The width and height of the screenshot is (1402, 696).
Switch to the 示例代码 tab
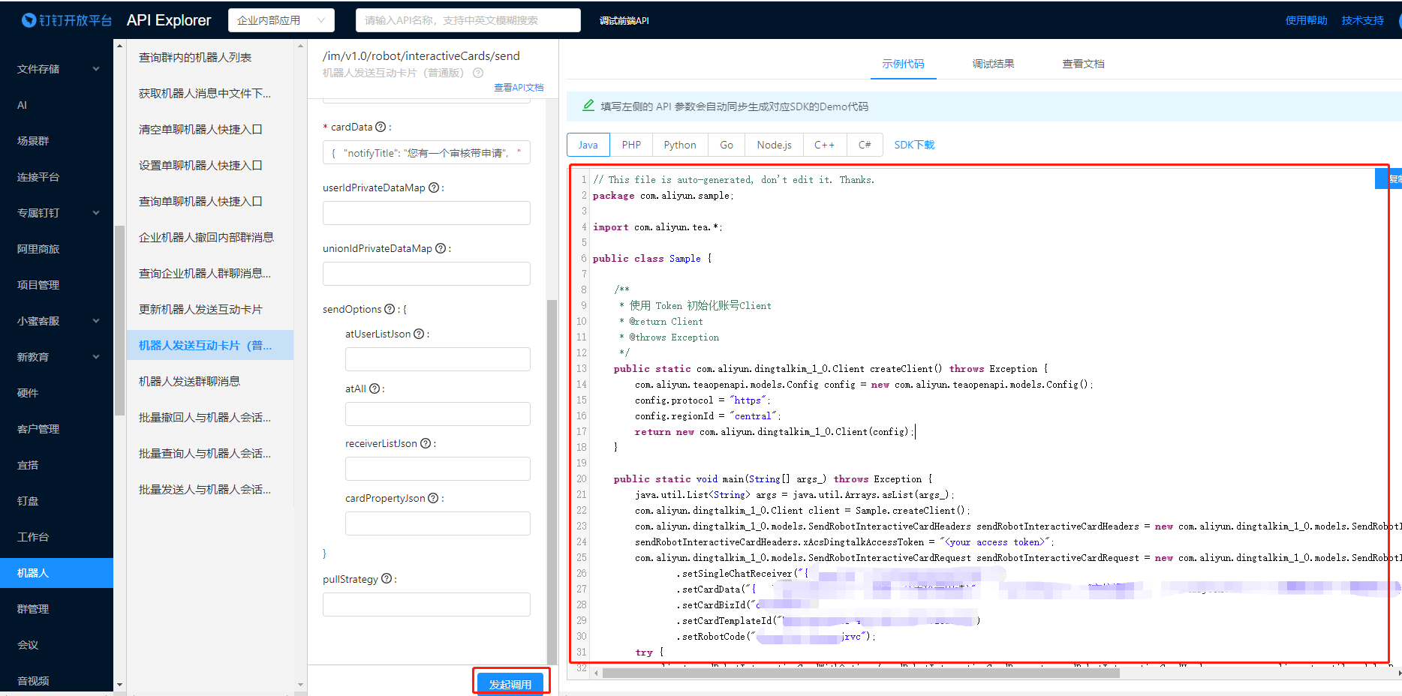pyautogui.click(x=903, y=64)
